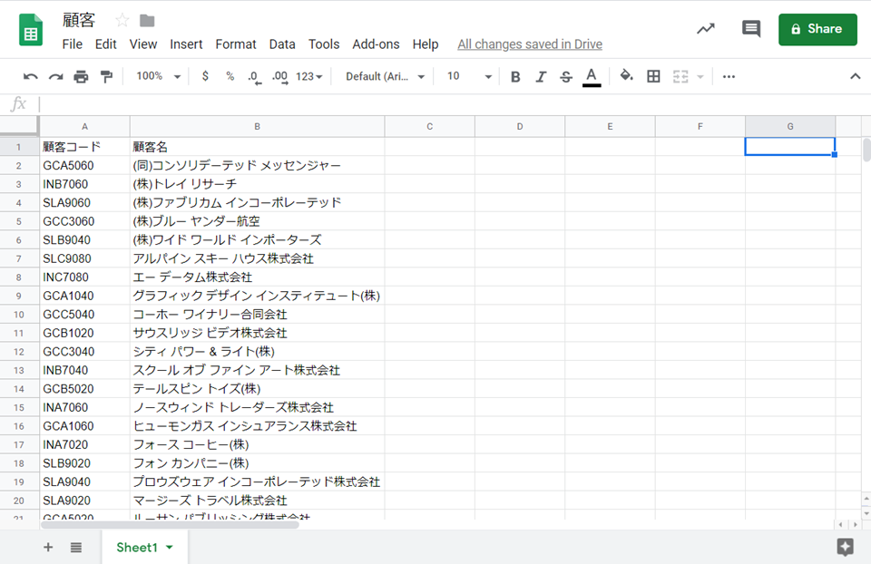Image resolution: width=871 pixels, height=564 pixels.
Task: Open the activity trend icon
Action: (x=706, y=28)
